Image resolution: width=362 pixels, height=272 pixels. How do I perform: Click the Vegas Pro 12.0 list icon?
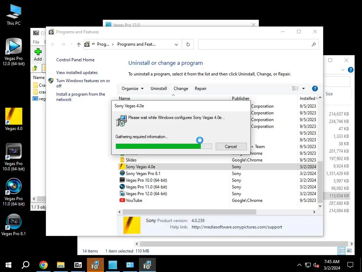pos(122,193)
